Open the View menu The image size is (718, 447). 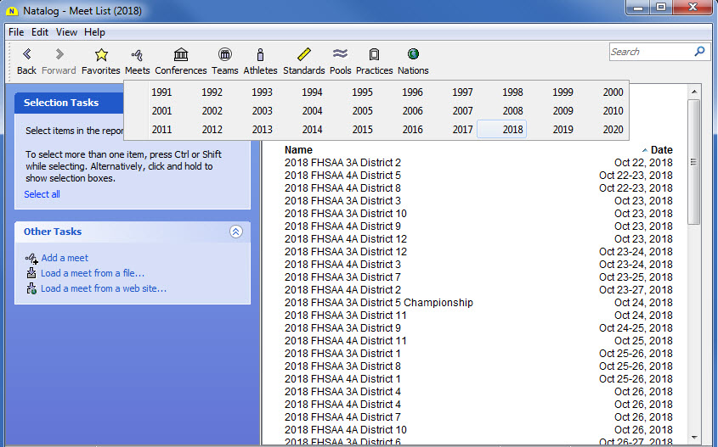(66, 32)
